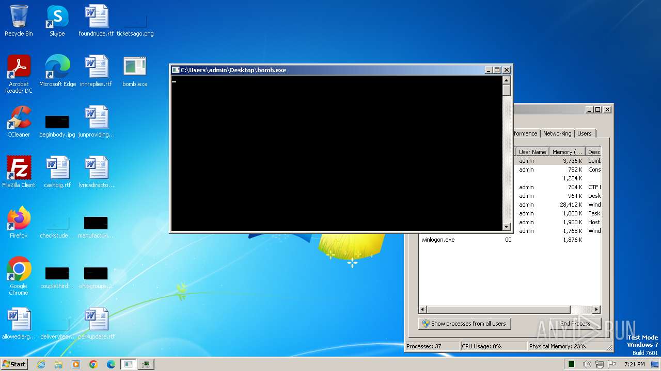The image size is (661, 371).
Task: Click Task Manager horizontal scroll thumb
Action: point(498,310)
